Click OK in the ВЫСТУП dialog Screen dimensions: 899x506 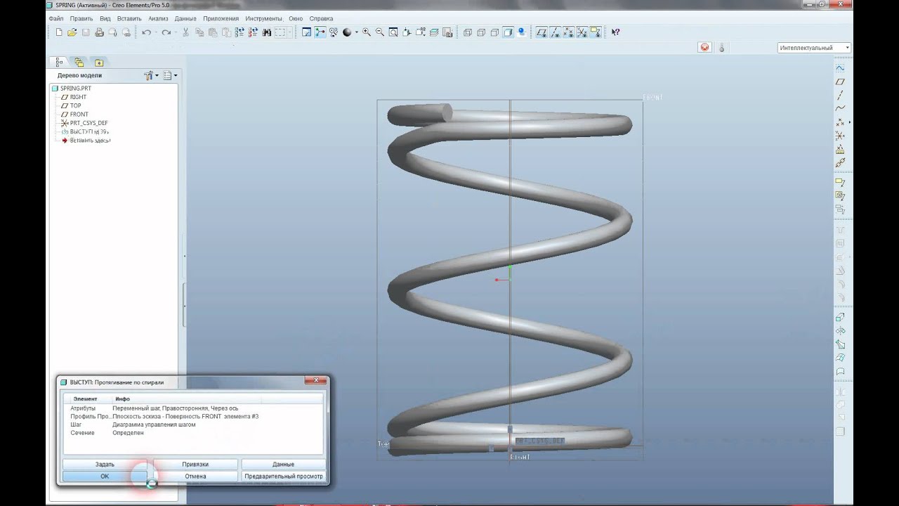(x=105, y=476)
